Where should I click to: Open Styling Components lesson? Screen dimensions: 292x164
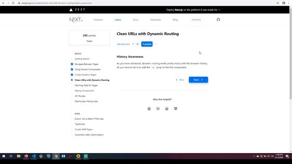point(84,91)
